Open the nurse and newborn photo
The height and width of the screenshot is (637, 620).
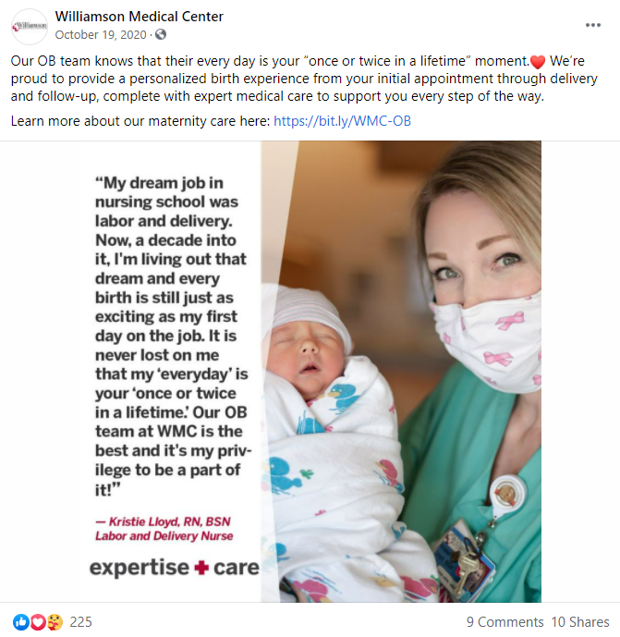(x=401, y=372)
